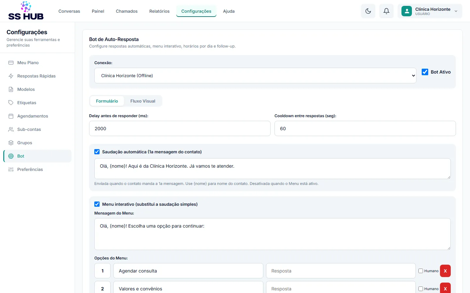Open Agendamentos settings page
Screen dimensions: 470x293
(37, 116)
